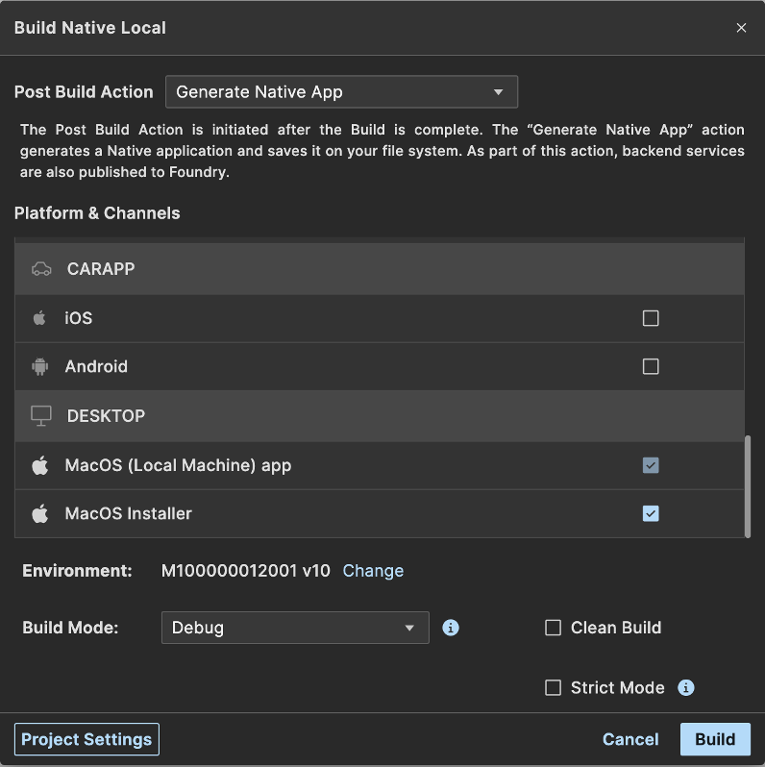765x767 pixels.
Task: Click the Change environment link
Action: pos(373,571)
